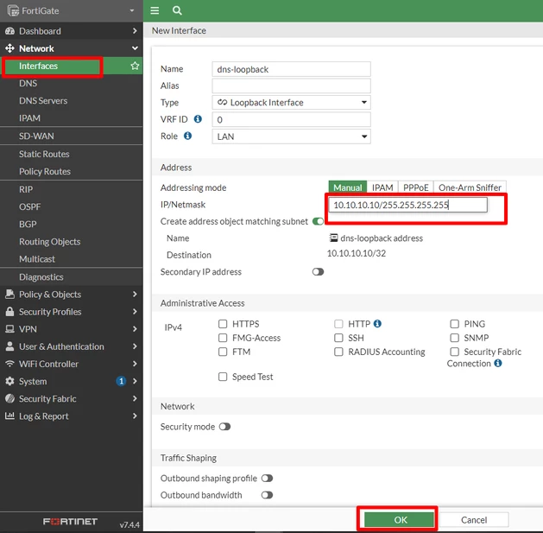
Task: Check the FMG-Access checkbox
Action: [223, 338]
